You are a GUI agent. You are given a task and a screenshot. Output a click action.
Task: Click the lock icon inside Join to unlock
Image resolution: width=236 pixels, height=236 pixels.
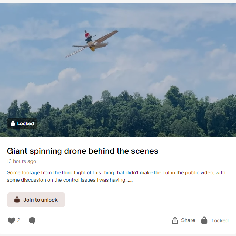click(17, 200)
